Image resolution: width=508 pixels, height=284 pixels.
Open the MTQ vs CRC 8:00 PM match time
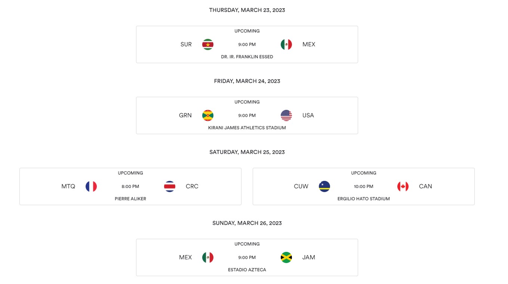coord(130,186)
